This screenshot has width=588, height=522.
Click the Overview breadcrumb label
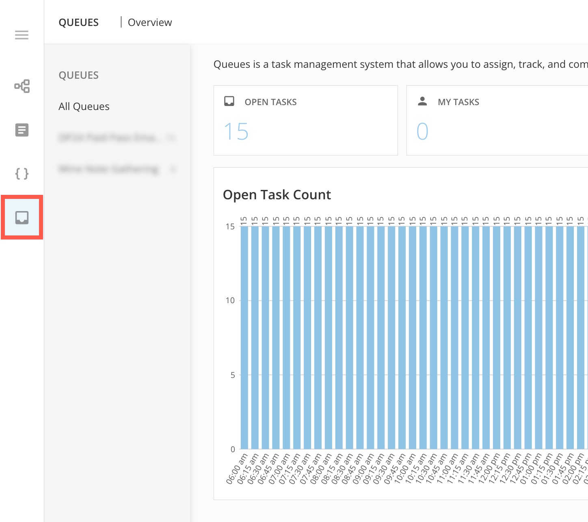(x=150, y=22)
